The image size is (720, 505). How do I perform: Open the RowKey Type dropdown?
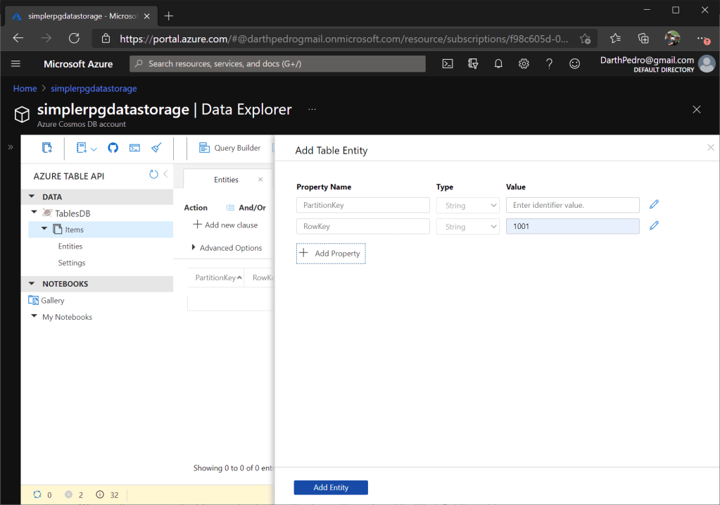[x=467, y=226]
